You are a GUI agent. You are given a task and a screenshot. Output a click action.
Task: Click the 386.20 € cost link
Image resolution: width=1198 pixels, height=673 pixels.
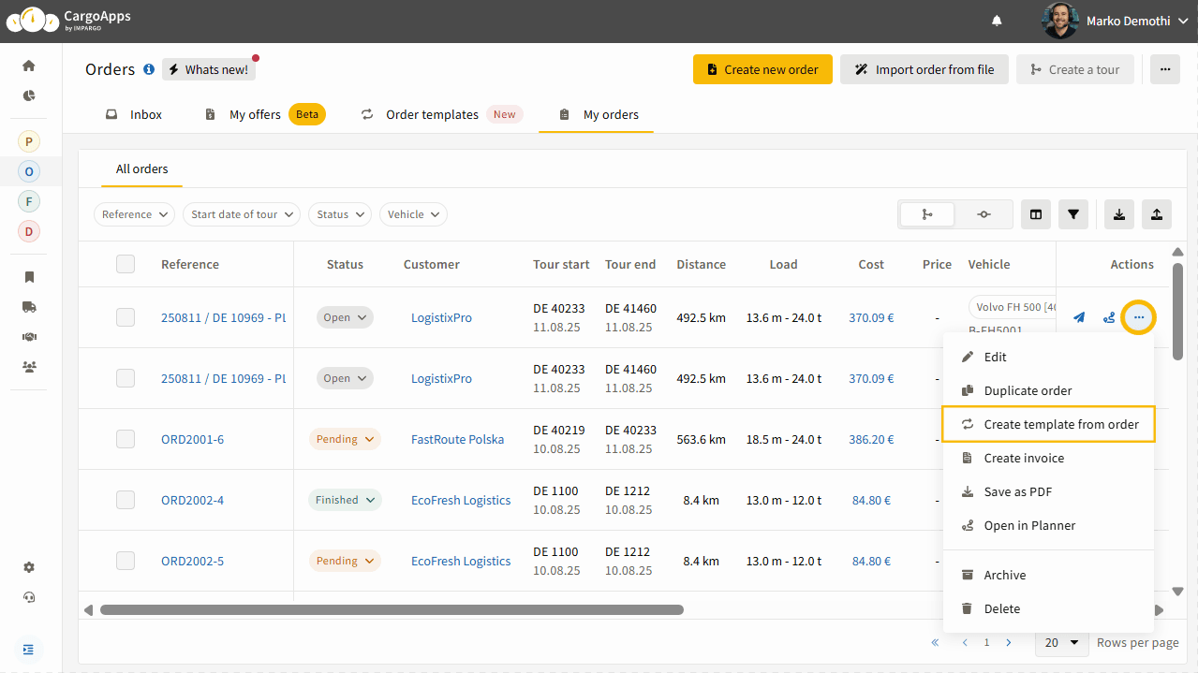coord(871,439)
